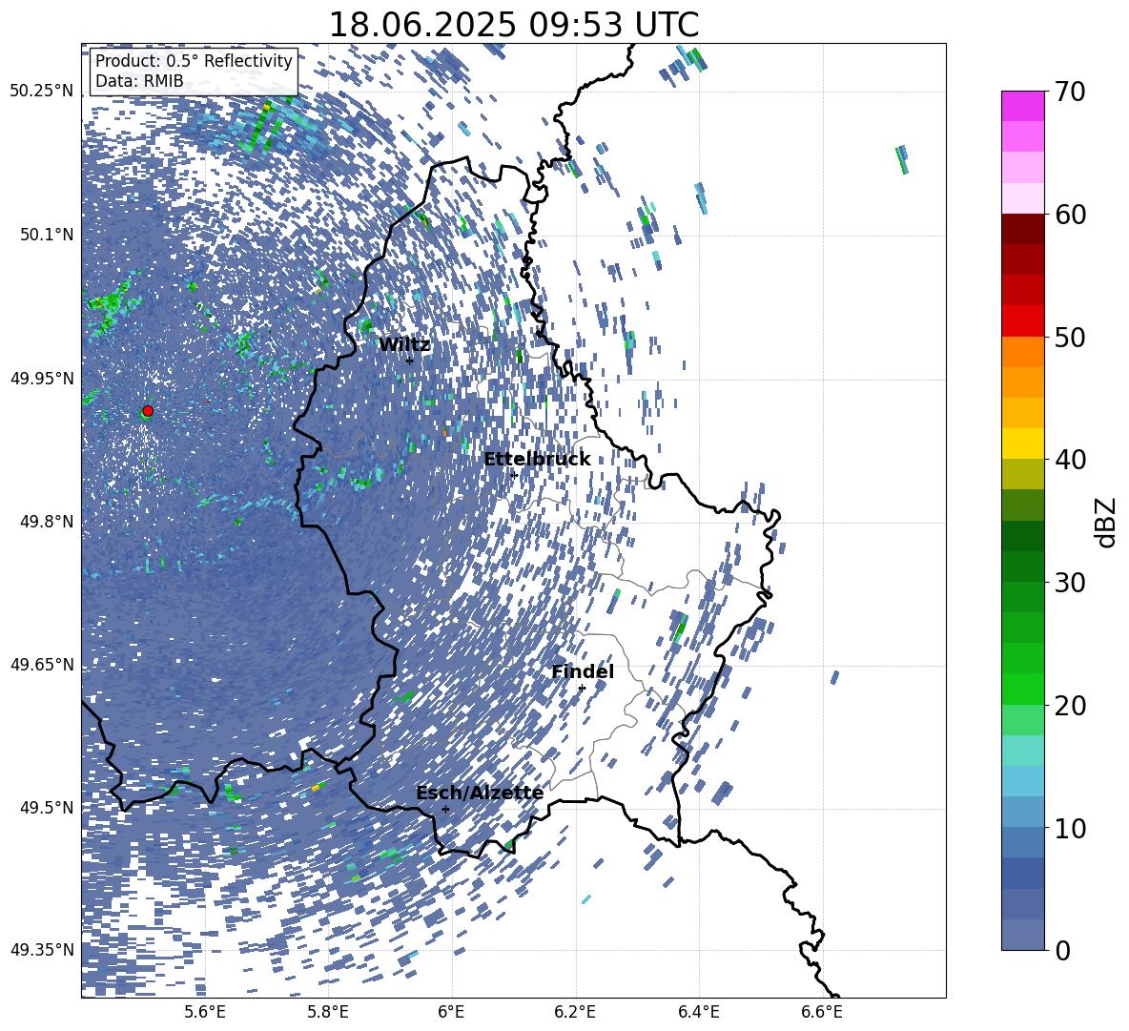Click the colorbar 60 tick label
This screenshot has height=1031, width=1129.
1069,215
